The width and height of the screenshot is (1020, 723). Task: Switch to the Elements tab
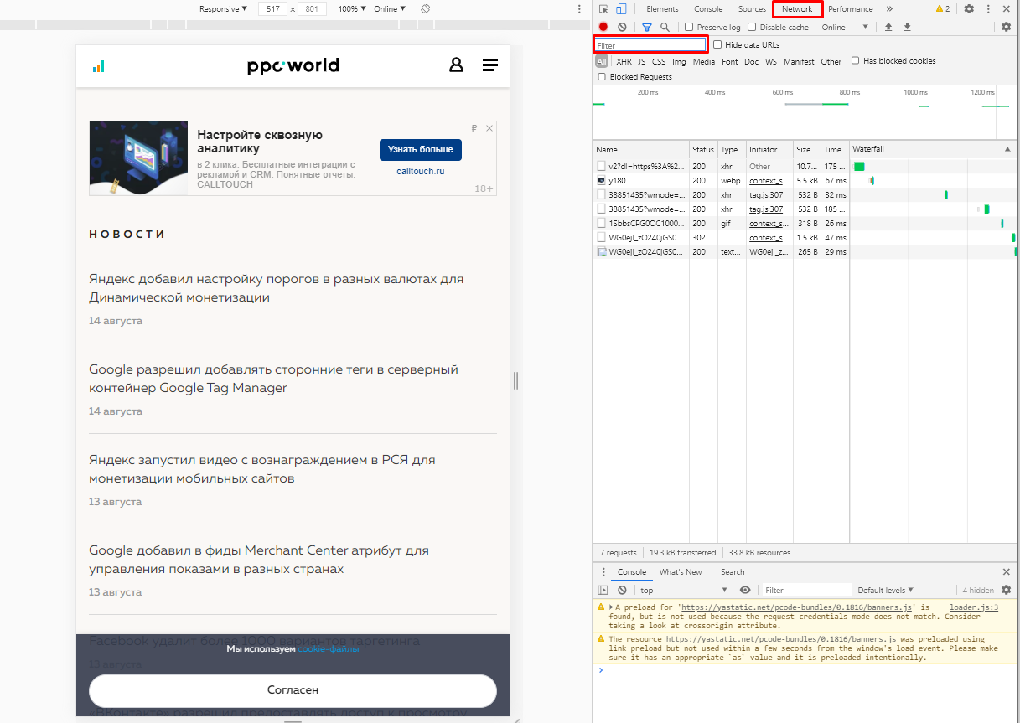pyautogui.click(x=662, y=9)
